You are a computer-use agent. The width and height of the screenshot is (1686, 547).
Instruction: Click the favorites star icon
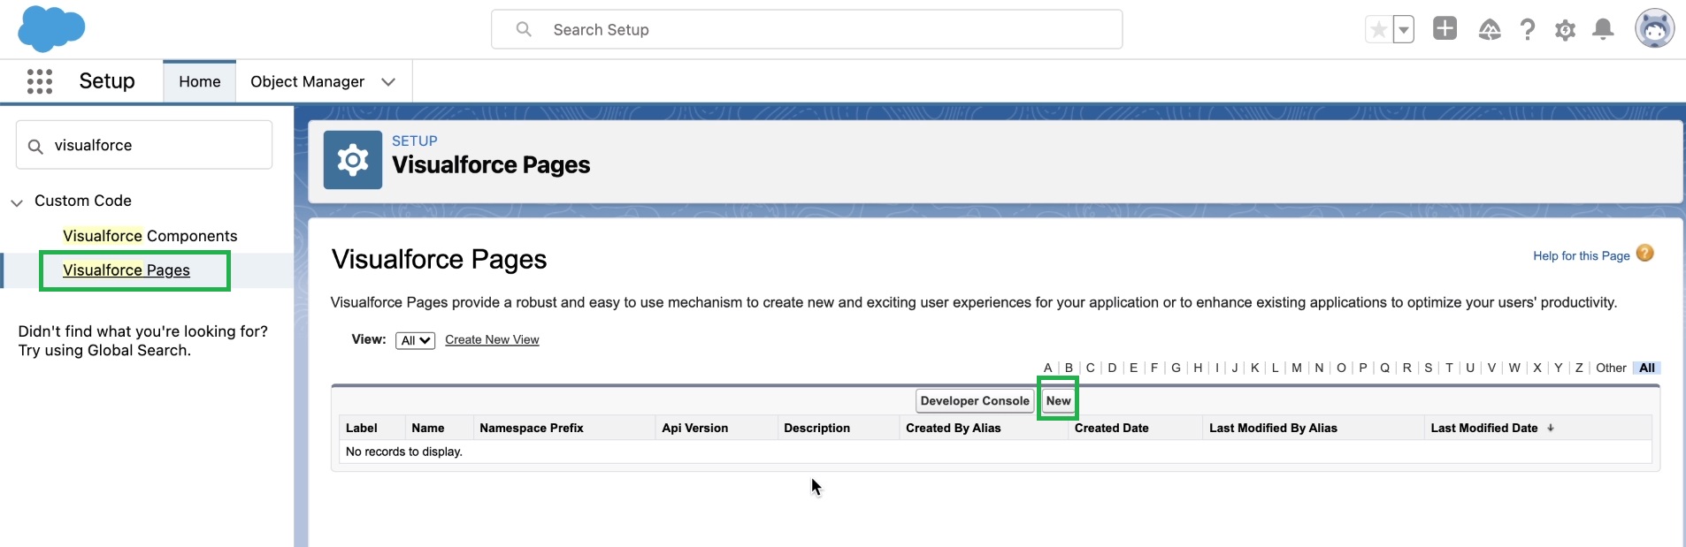point(1378,29)
